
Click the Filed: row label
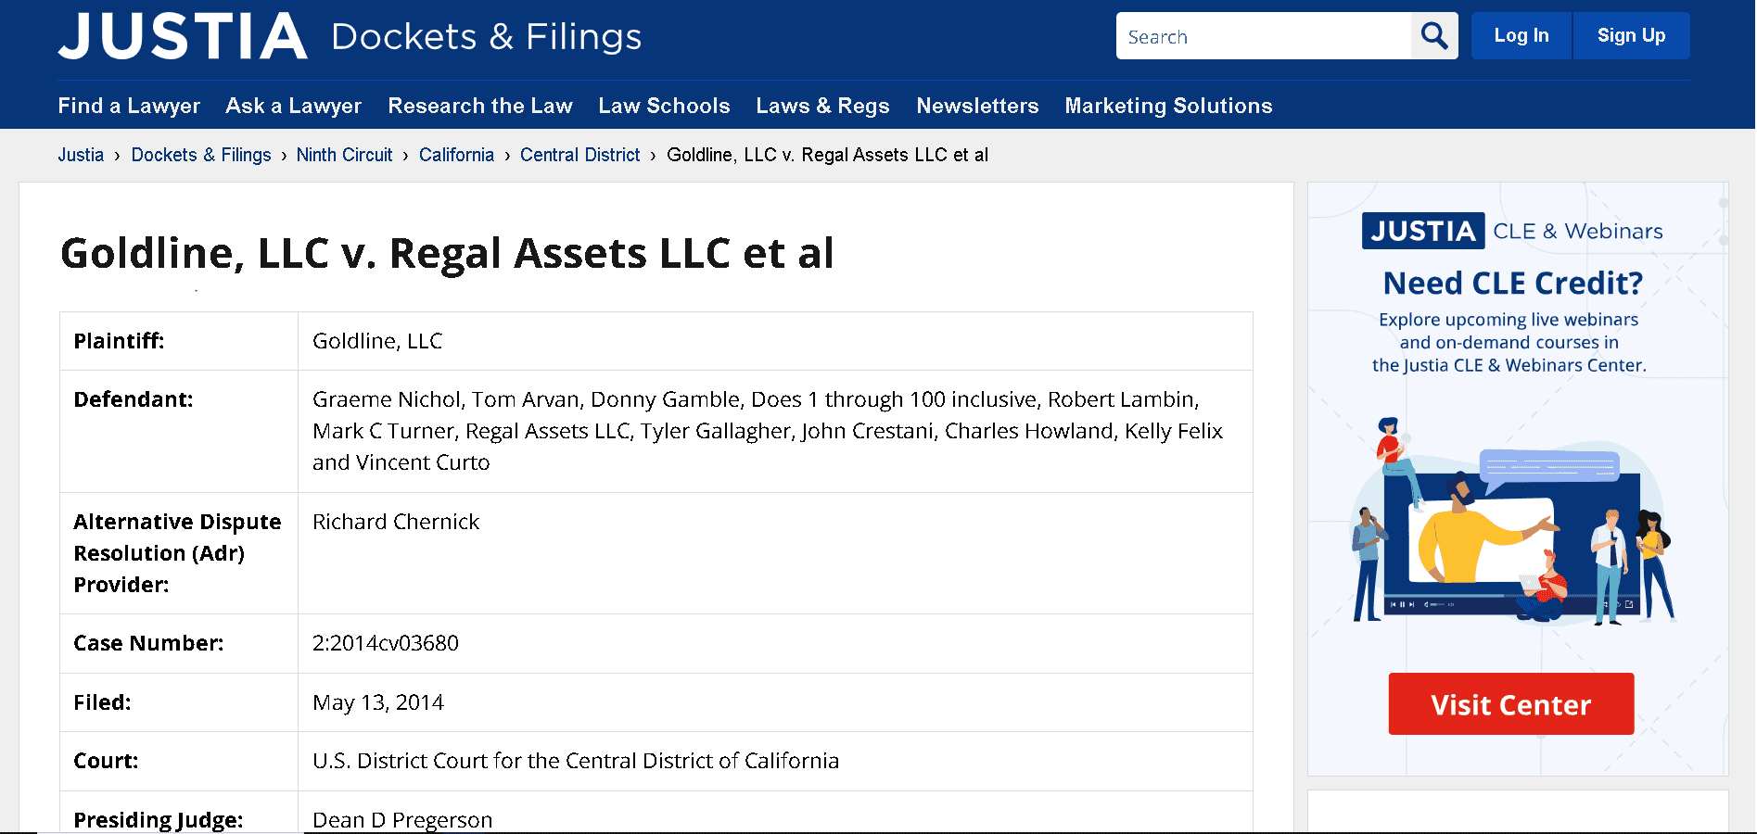102,702
